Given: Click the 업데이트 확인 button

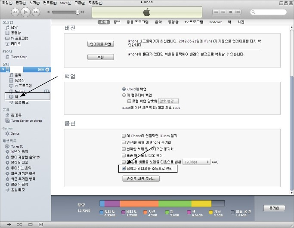Looking at the screenshot, I should click(x=100, y=44).
